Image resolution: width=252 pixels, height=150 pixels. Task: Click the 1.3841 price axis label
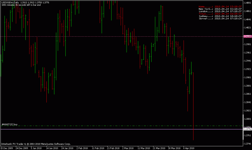coord(248,102)
